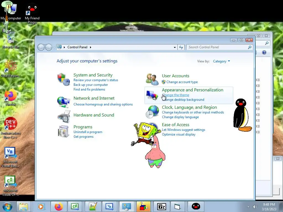Screen dimensions: 283x212
Task: Open the Firefox desktop shortcut
Action: [x=11, y=97]
